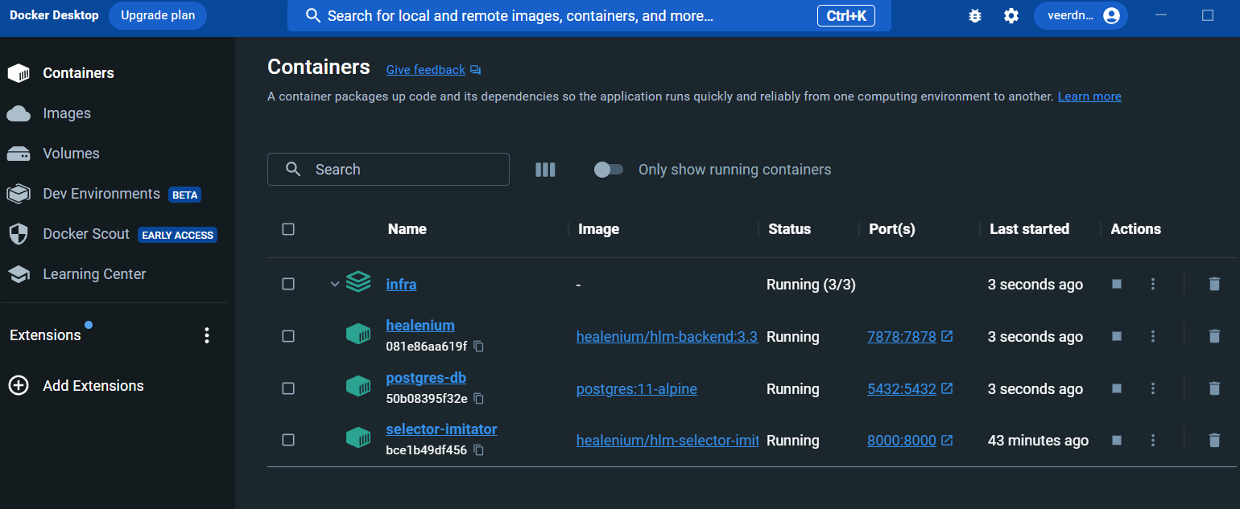Open Extensions overflow menu

(207, 334)
